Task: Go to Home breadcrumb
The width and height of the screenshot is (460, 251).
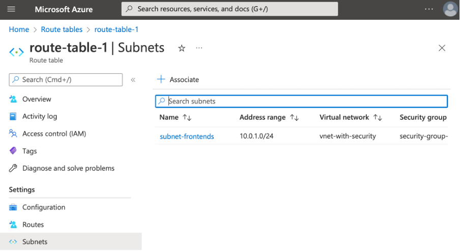Action: click(x=19, y=29)
